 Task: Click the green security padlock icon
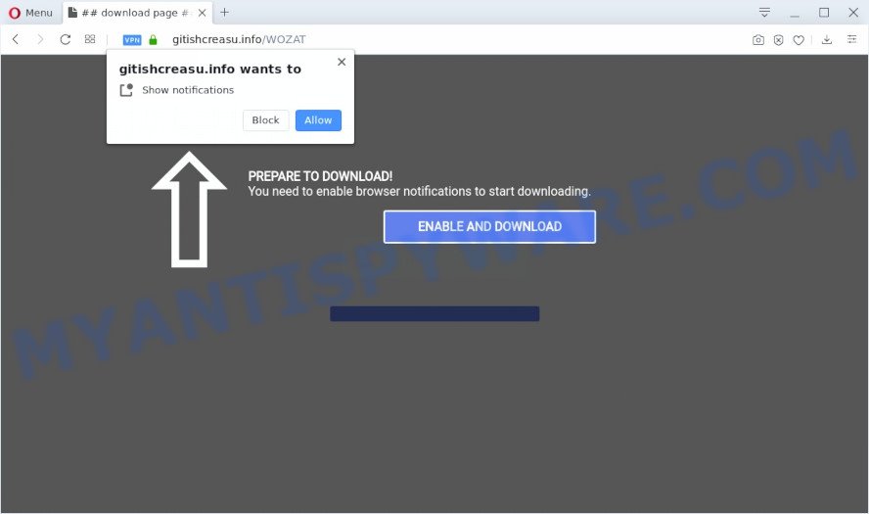[154, 39]
